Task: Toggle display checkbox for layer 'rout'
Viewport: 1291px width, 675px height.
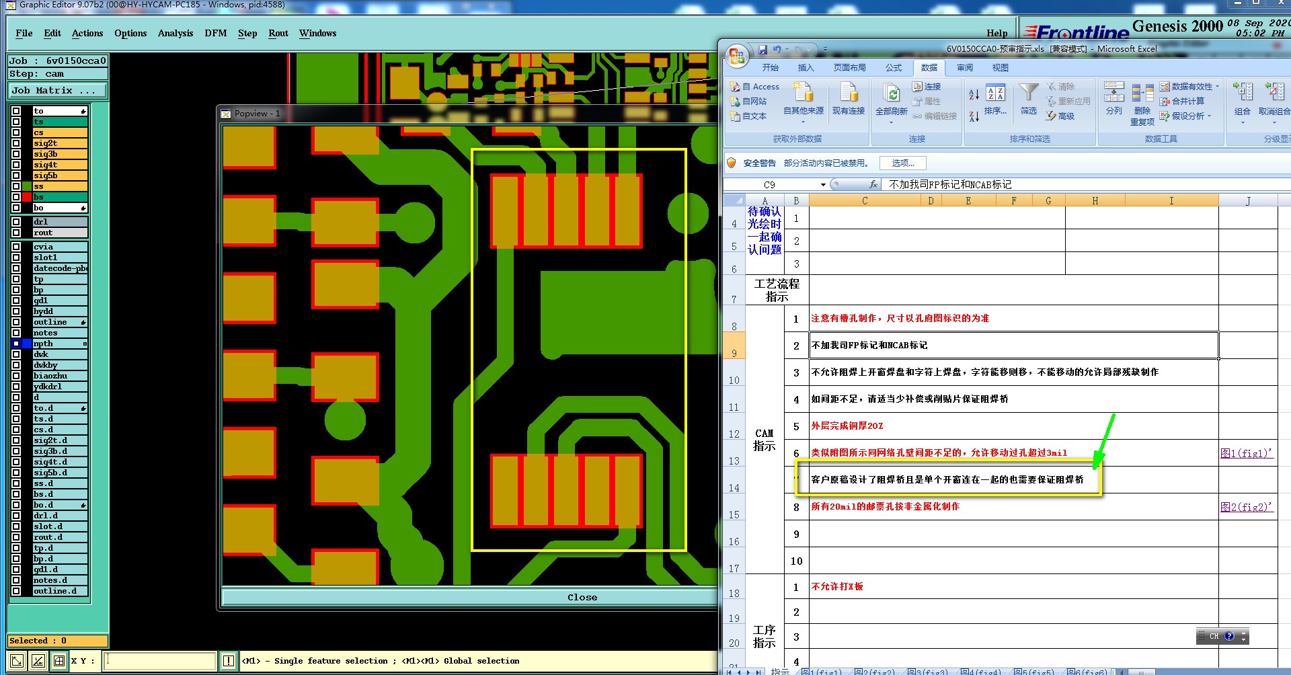Action: coord(16,233)
